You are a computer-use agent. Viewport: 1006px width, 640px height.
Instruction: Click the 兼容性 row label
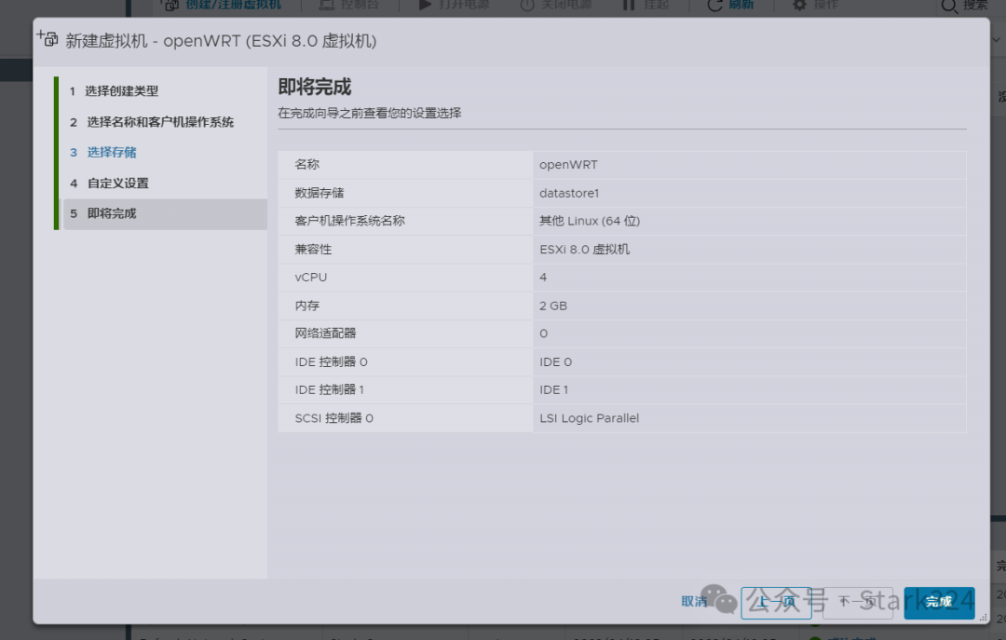(313, 249)
